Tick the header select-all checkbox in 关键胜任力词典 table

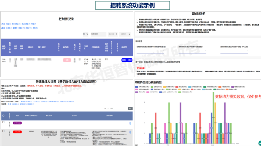click(x=4, y=116)
